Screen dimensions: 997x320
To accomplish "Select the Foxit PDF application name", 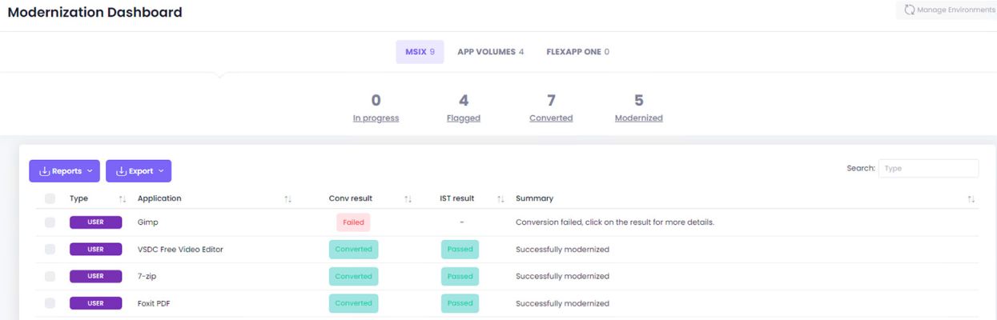I will pyautogui.click(x=155, y=303).
